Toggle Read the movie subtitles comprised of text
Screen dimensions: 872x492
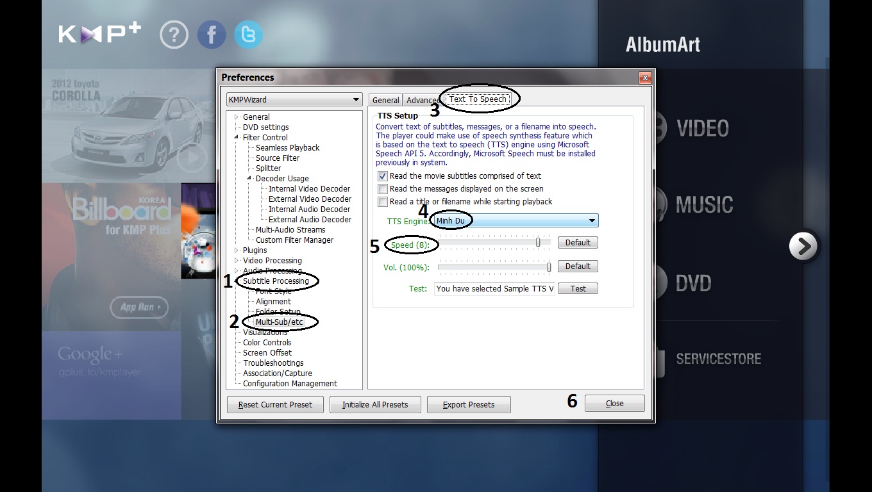click(383, 176)
